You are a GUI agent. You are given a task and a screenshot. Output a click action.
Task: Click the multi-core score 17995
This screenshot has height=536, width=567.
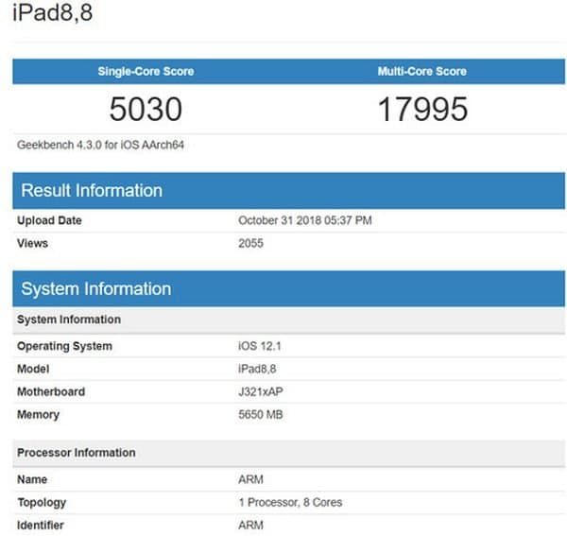click(422, 109)
